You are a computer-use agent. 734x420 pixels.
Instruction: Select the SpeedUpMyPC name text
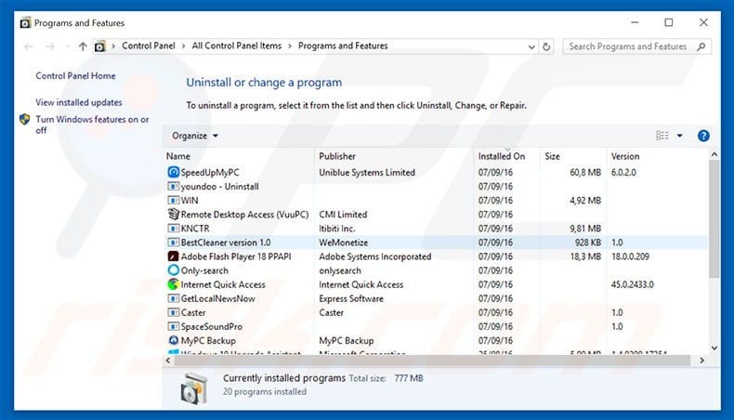tap(210, 172)
